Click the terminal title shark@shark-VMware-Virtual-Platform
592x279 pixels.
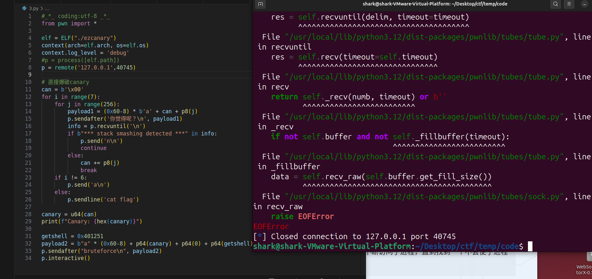pyautogui.click(x=435, y=4)
